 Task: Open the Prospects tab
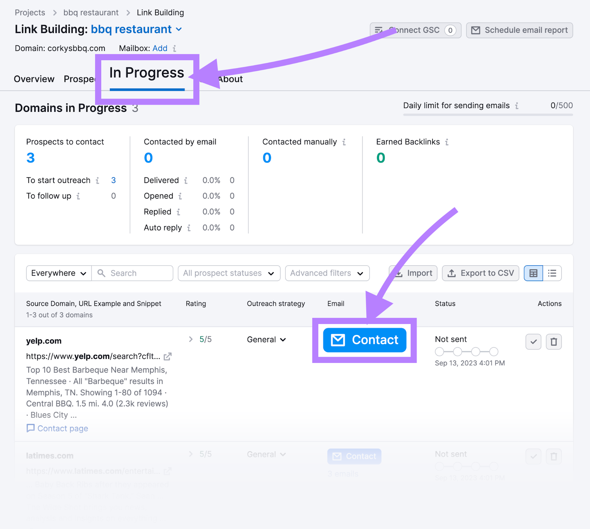click(x=79, y=79)
